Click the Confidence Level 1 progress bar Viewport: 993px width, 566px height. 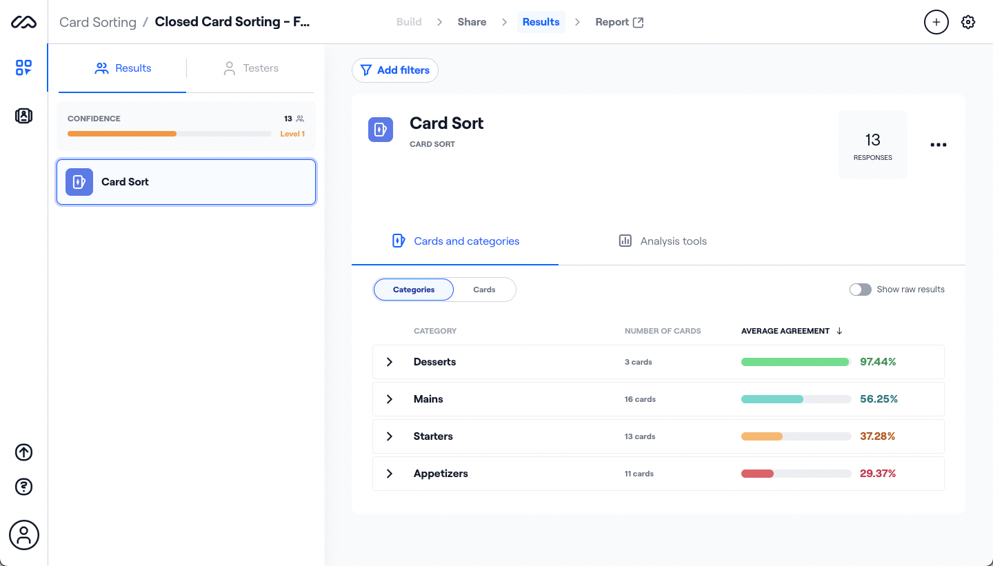(x=169, y=133)
